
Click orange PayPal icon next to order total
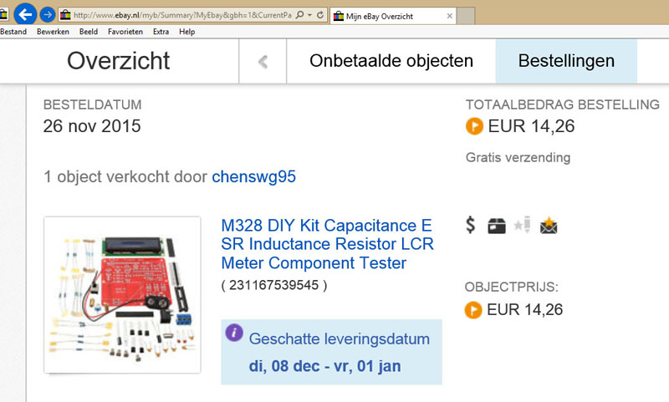(474, 127)
